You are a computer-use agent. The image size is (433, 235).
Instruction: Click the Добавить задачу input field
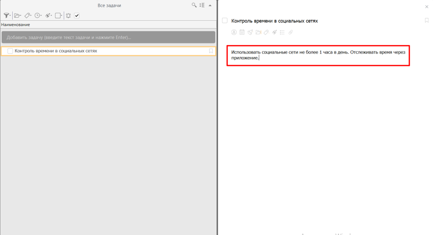[108, 37]
